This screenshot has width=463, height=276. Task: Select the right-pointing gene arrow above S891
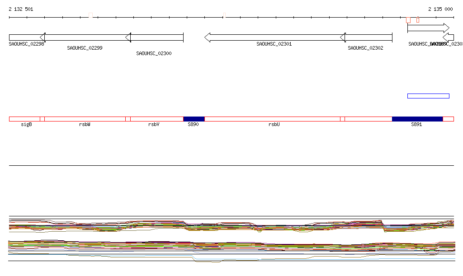click(428, 28)
